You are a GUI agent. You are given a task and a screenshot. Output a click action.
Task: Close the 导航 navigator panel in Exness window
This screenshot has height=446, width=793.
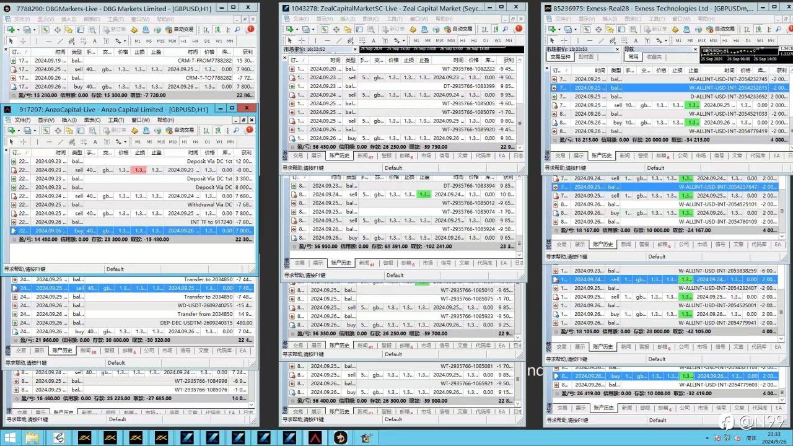[695, 49]
